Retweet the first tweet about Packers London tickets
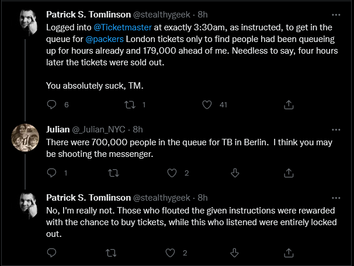Viewport: 354px width, 266px height. [130, 104]
